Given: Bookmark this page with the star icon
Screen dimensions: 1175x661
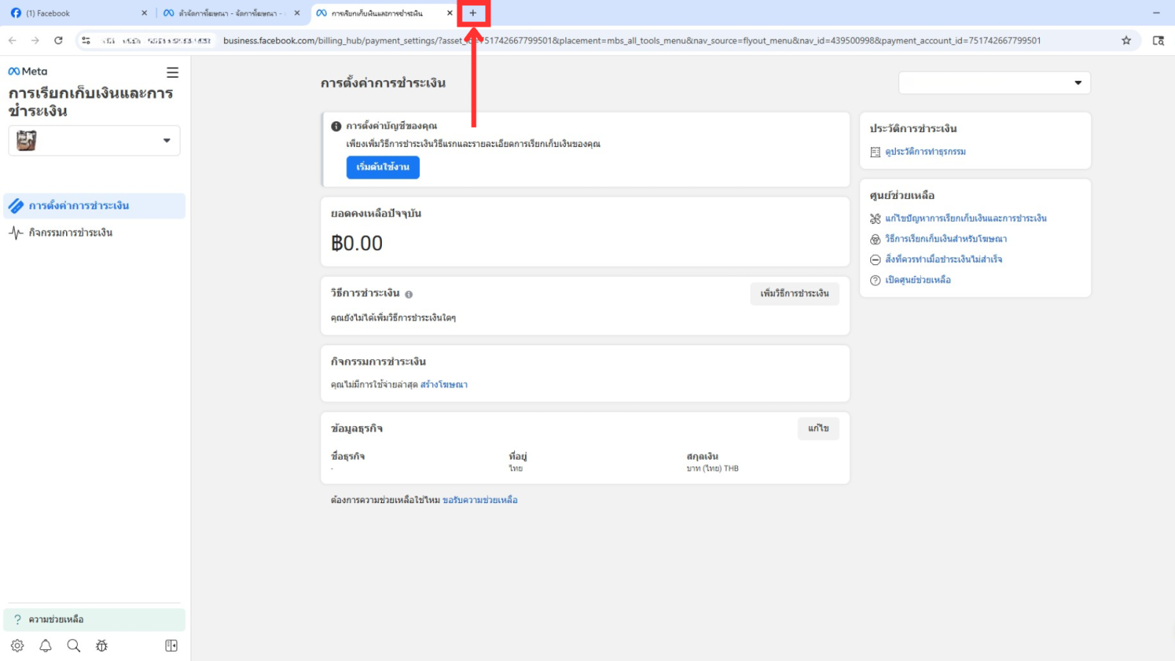Looking at the screenshot, I should coord(1126,40).
